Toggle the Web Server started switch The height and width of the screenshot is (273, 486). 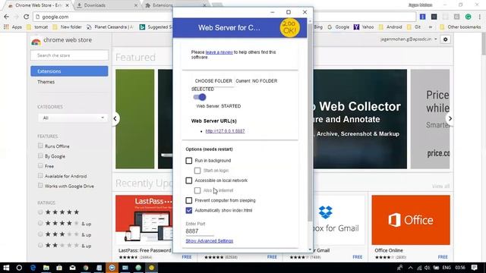click(200, 97)
